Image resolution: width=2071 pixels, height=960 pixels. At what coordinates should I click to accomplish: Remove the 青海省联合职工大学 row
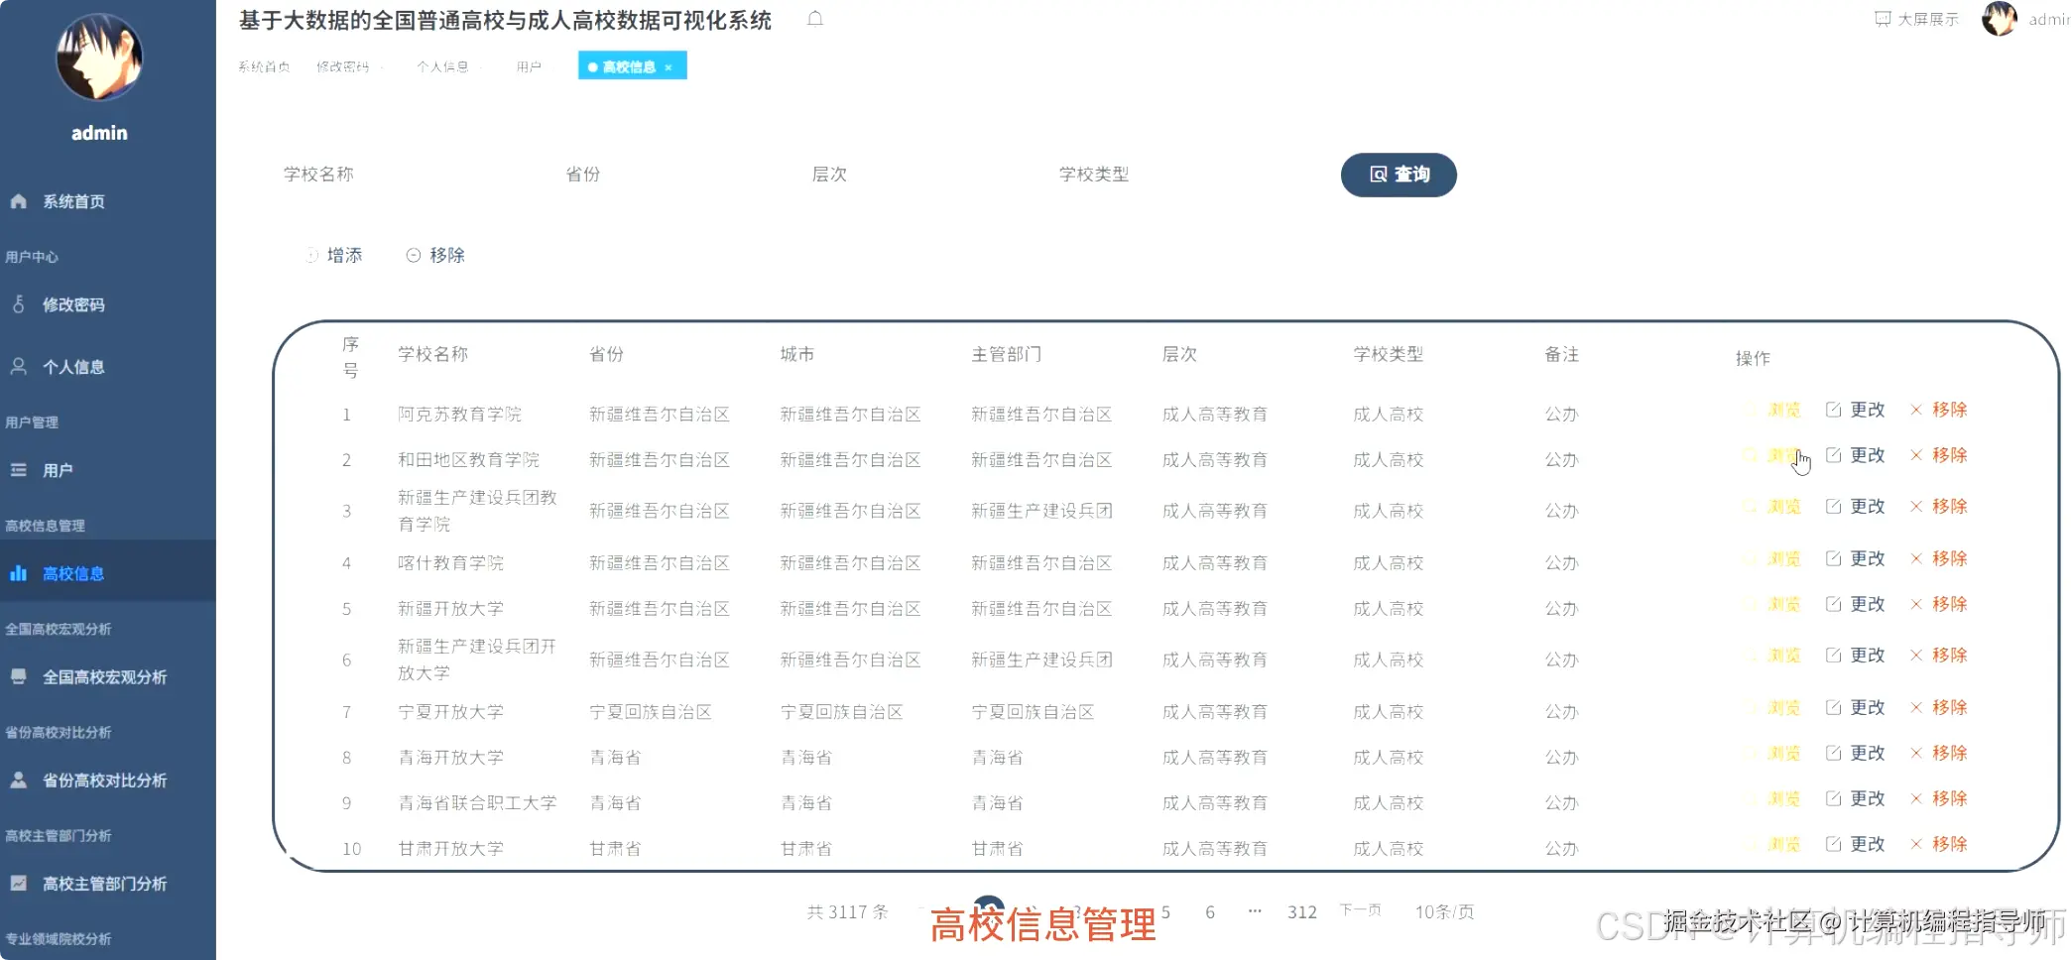point(1939,798)
